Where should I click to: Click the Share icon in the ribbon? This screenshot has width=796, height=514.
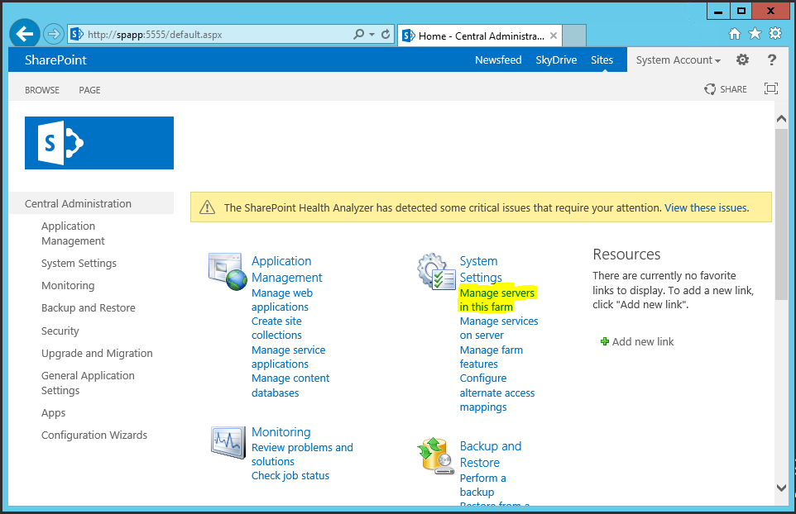[x=710, y=89]
